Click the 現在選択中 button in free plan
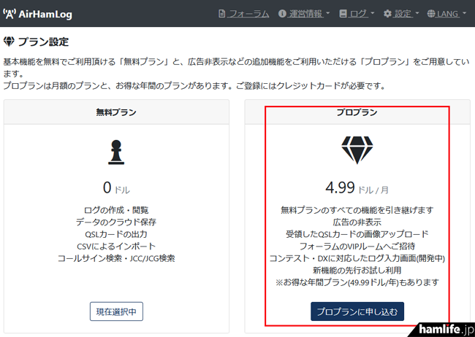475x337 pixels. point(116,311)
